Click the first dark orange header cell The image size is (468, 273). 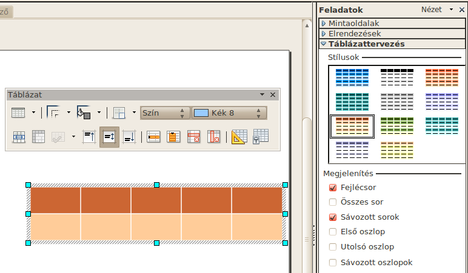click(x=55, y=200)
